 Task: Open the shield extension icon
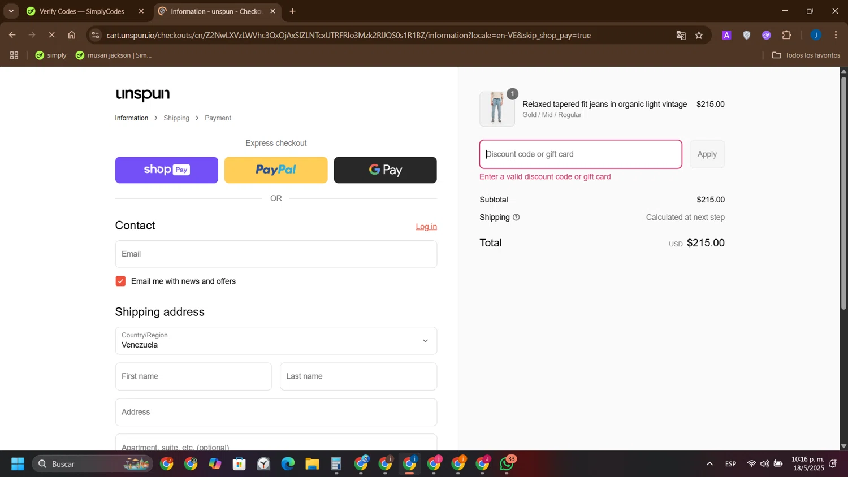click(747, 35)
